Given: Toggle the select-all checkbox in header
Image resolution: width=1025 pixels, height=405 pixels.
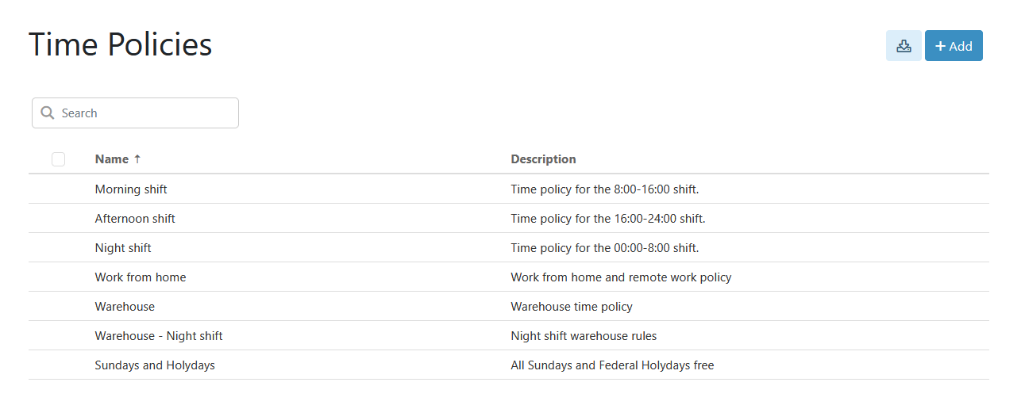Looking at the screenshot, I should 58,159.
